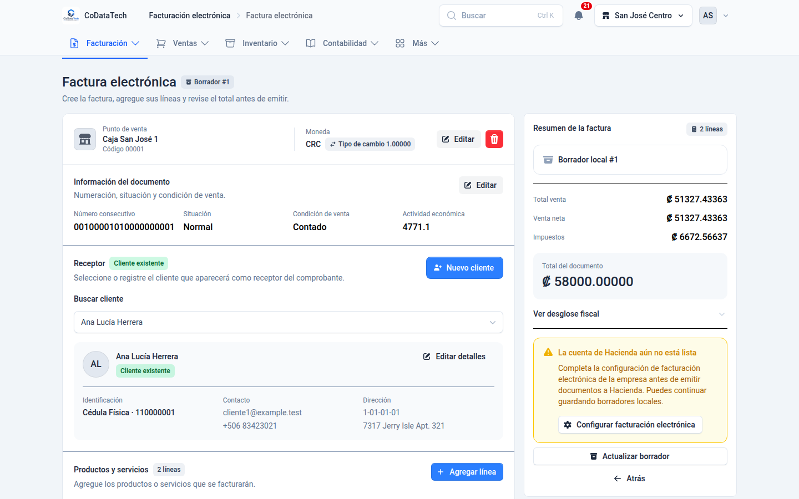This screenshot has height=499, width=799.
Task: Click the consecutive number 00100001010000000001
Action: tap(124, 227)
